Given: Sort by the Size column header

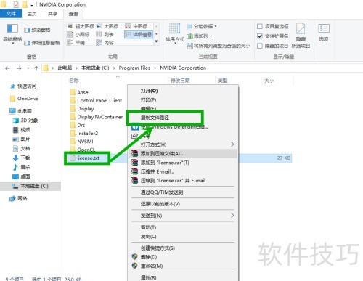Looking at the screenshot, I should 269,81.
